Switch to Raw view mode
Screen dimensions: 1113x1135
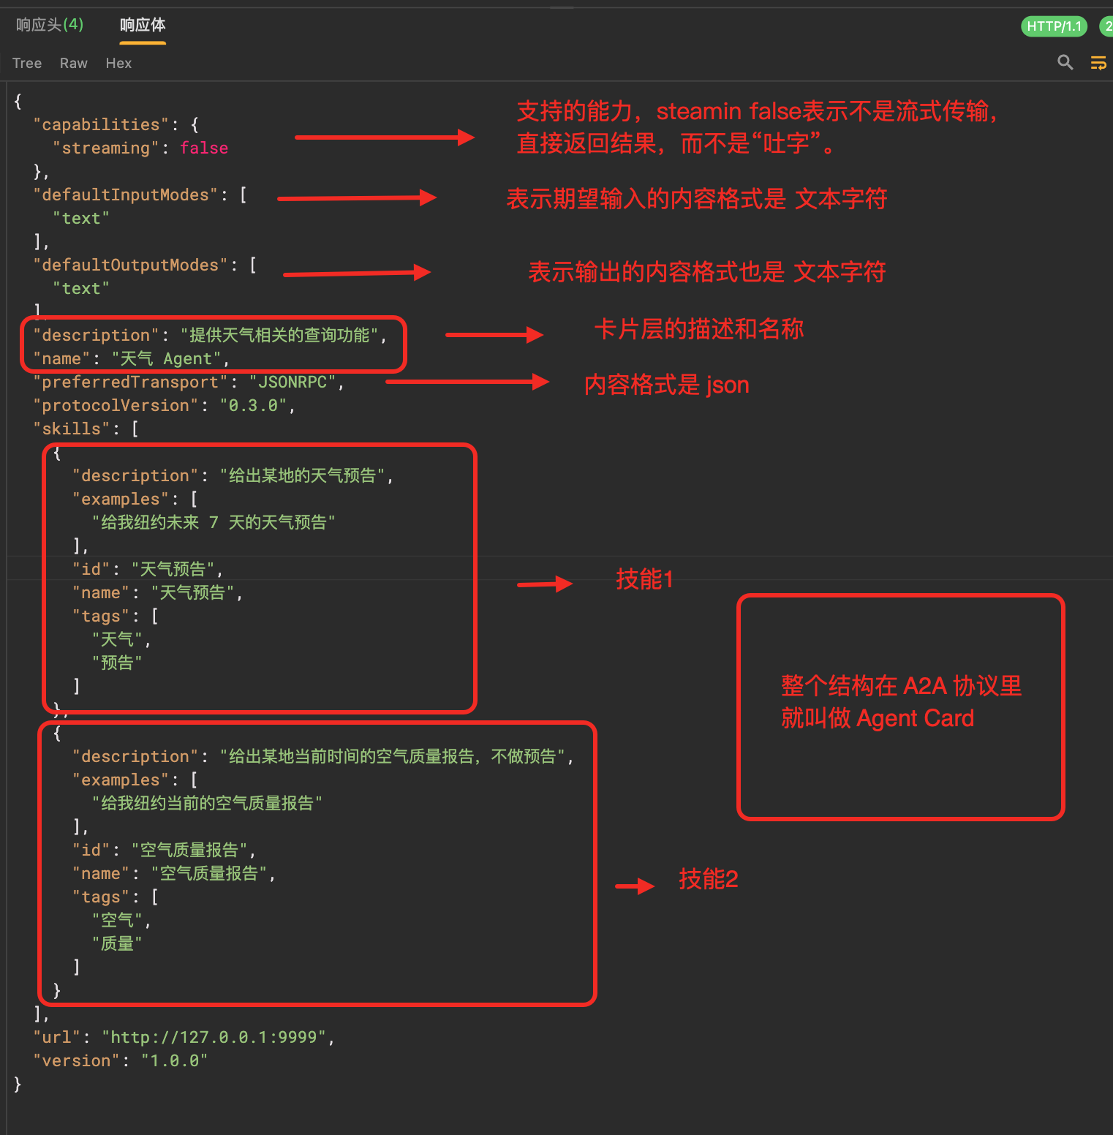(x=74, y=64)
